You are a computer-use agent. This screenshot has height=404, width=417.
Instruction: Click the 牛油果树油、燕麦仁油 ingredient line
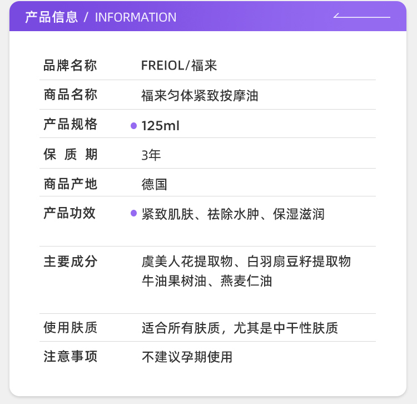(x=207, y=280)
